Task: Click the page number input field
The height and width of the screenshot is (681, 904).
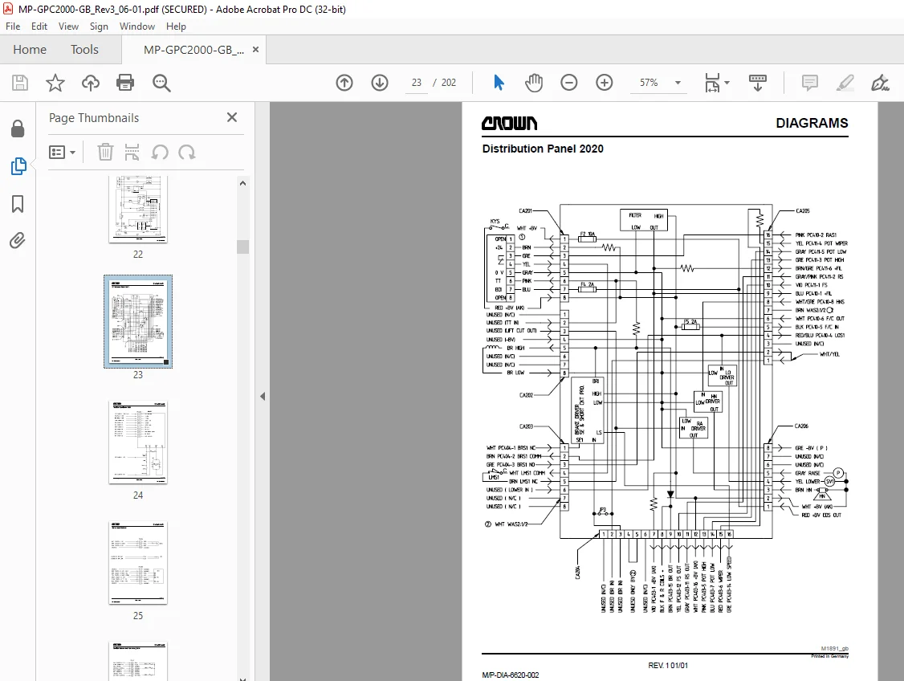Action: [x=416, y=83]
